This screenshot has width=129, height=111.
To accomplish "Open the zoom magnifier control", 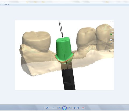I will point(48,108).
